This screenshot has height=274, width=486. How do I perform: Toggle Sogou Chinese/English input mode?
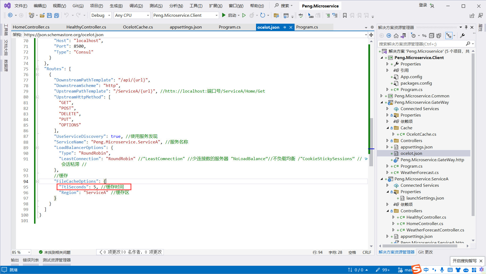click(426, 270)
